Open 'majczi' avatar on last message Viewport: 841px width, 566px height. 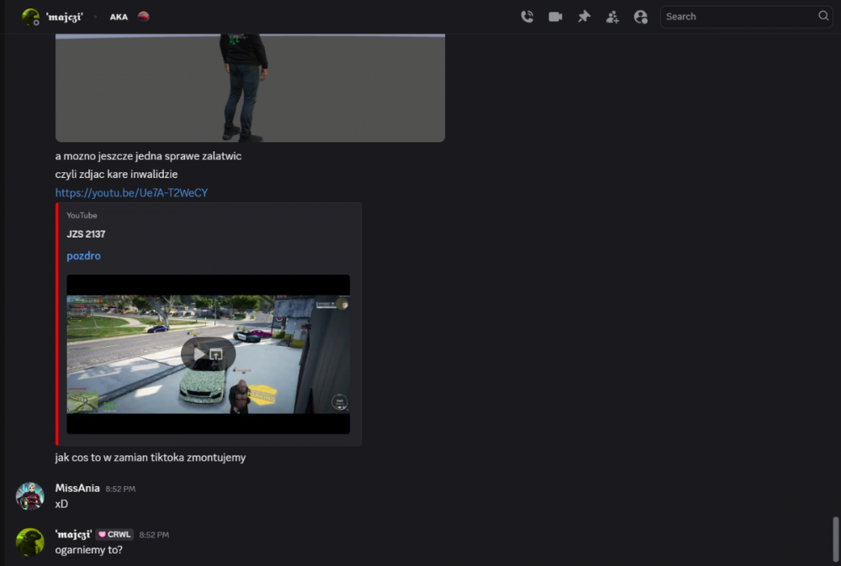[30, 542]
